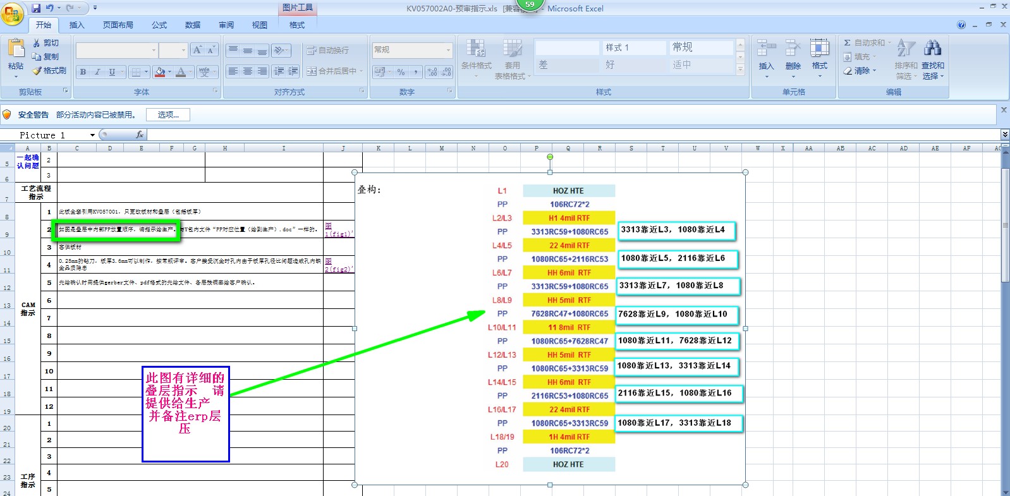
Task: Open the font name combo box
Action: [117, 50]
